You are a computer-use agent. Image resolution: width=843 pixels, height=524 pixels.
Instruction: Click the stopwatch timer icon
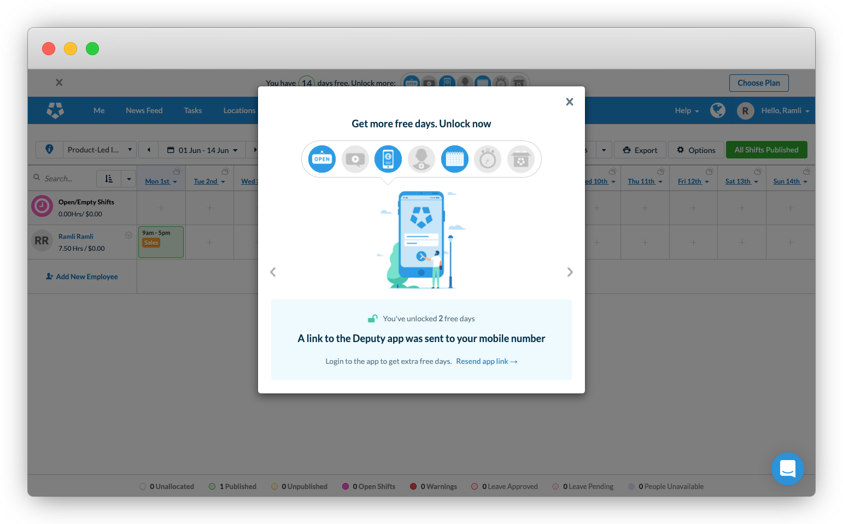(488, 160)
